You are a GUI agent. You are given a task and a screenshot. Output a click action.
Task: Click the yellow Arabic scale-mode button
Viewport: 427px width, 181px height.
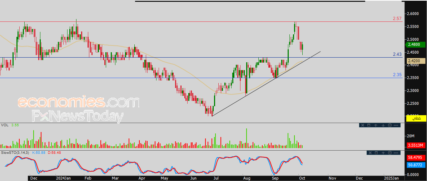(x=416, y=118)
